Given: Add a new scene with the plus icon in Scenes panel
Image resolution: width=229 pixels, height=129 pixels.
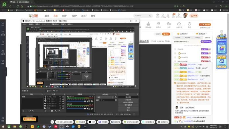Looking at the screenshot, I should [23, 111].
